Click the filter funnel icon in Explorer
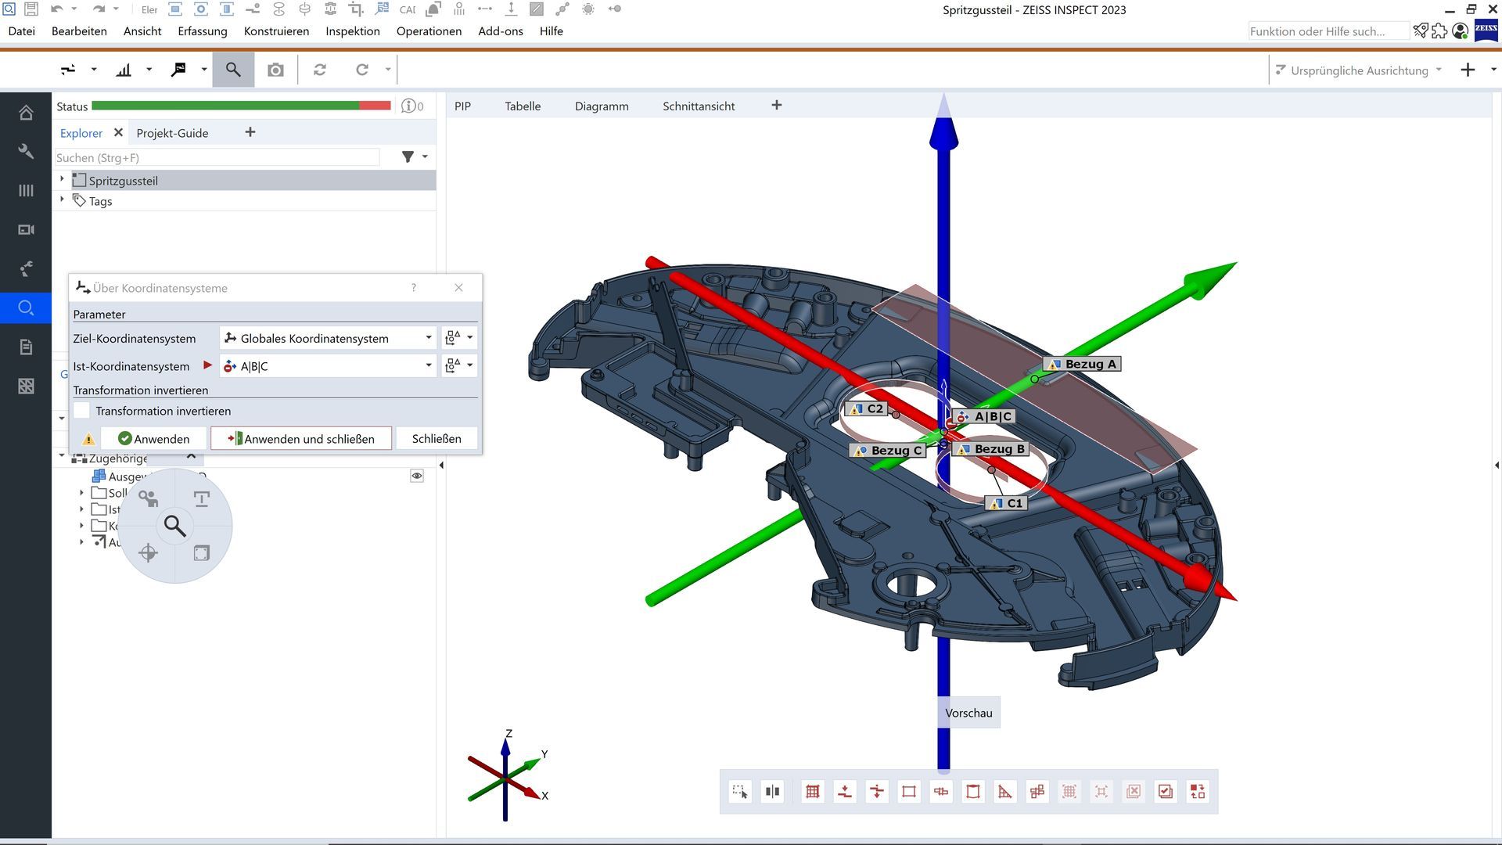The width and height of the screenshot is (1502, 845). [408, 157]
